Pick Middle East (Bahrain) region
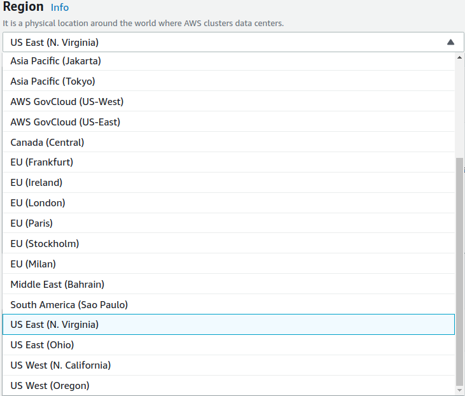465x396 pixels. [x=57, y=285]
